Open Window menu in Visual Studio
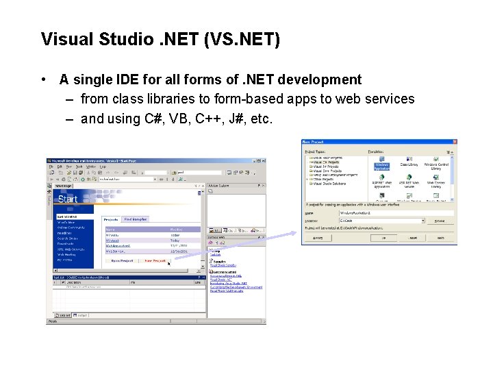Screen dimensions: 493x370 point(91,166)
